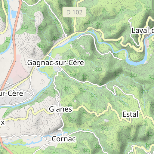Click the light blue pond near top-left
Viewport: 154px width, 154px height.
click(14, 14)
